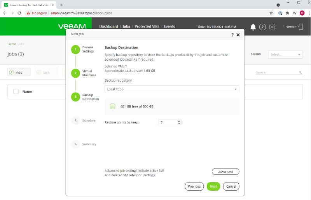The width and height of the screenshot is (311, 200).
Task: Open the configuration gear icon
Action: tap(272, 27)
